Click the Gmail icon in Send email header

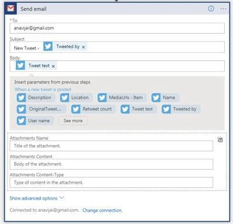11,9
